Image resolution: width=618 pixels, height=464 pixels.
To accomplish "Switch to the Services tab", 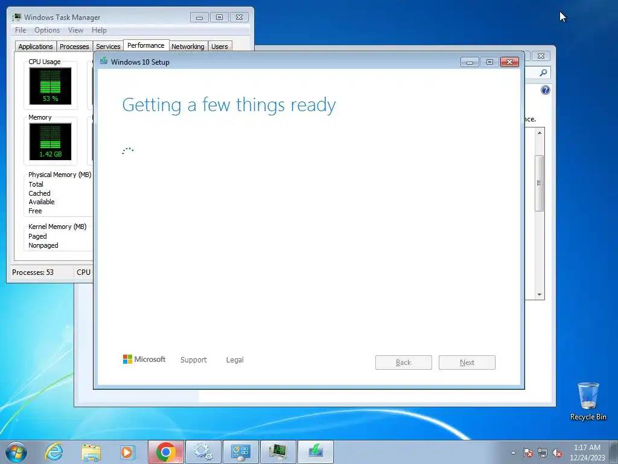I will coord(108,47).
